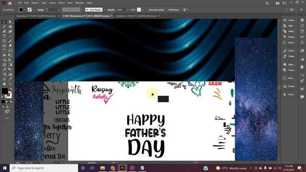Select the Magic Wand tool
Image resolution: width=306 pixels, height=172 pixels.
(x=4, y=27)
